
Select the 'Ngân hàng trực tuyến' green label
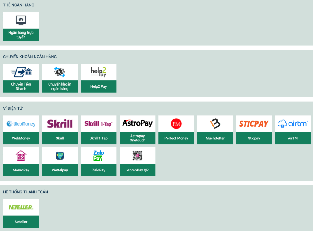(x=21, y=35)
